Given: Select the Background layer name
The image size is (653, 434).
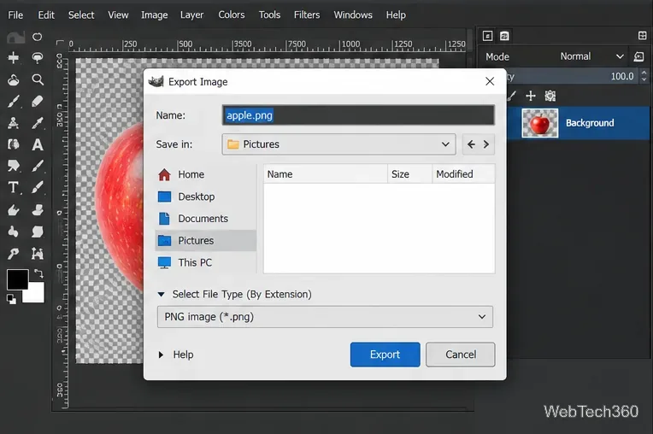Looking at the screenshot, I should click(x=590, y=123).
